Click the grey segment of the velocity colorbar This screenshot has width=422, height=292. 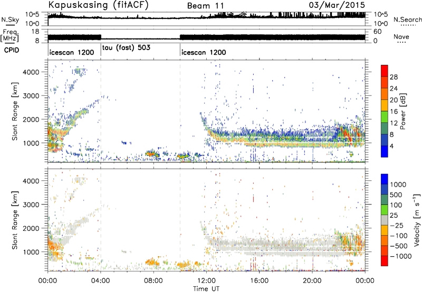(385, 220)
